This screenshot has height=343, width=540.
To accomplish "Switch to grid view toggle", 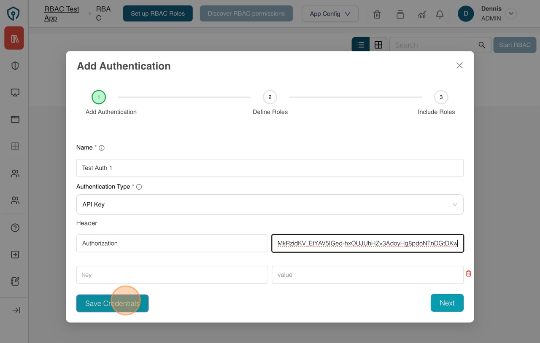I will (x=378, y=44).
